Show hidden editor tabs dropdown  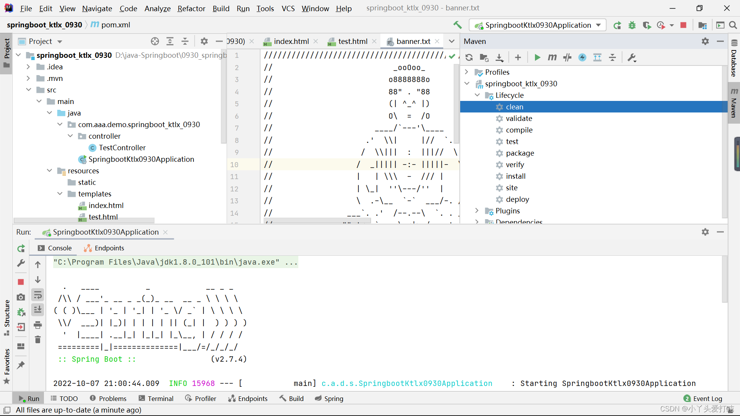pyautogui.click(x=452, y=41)
